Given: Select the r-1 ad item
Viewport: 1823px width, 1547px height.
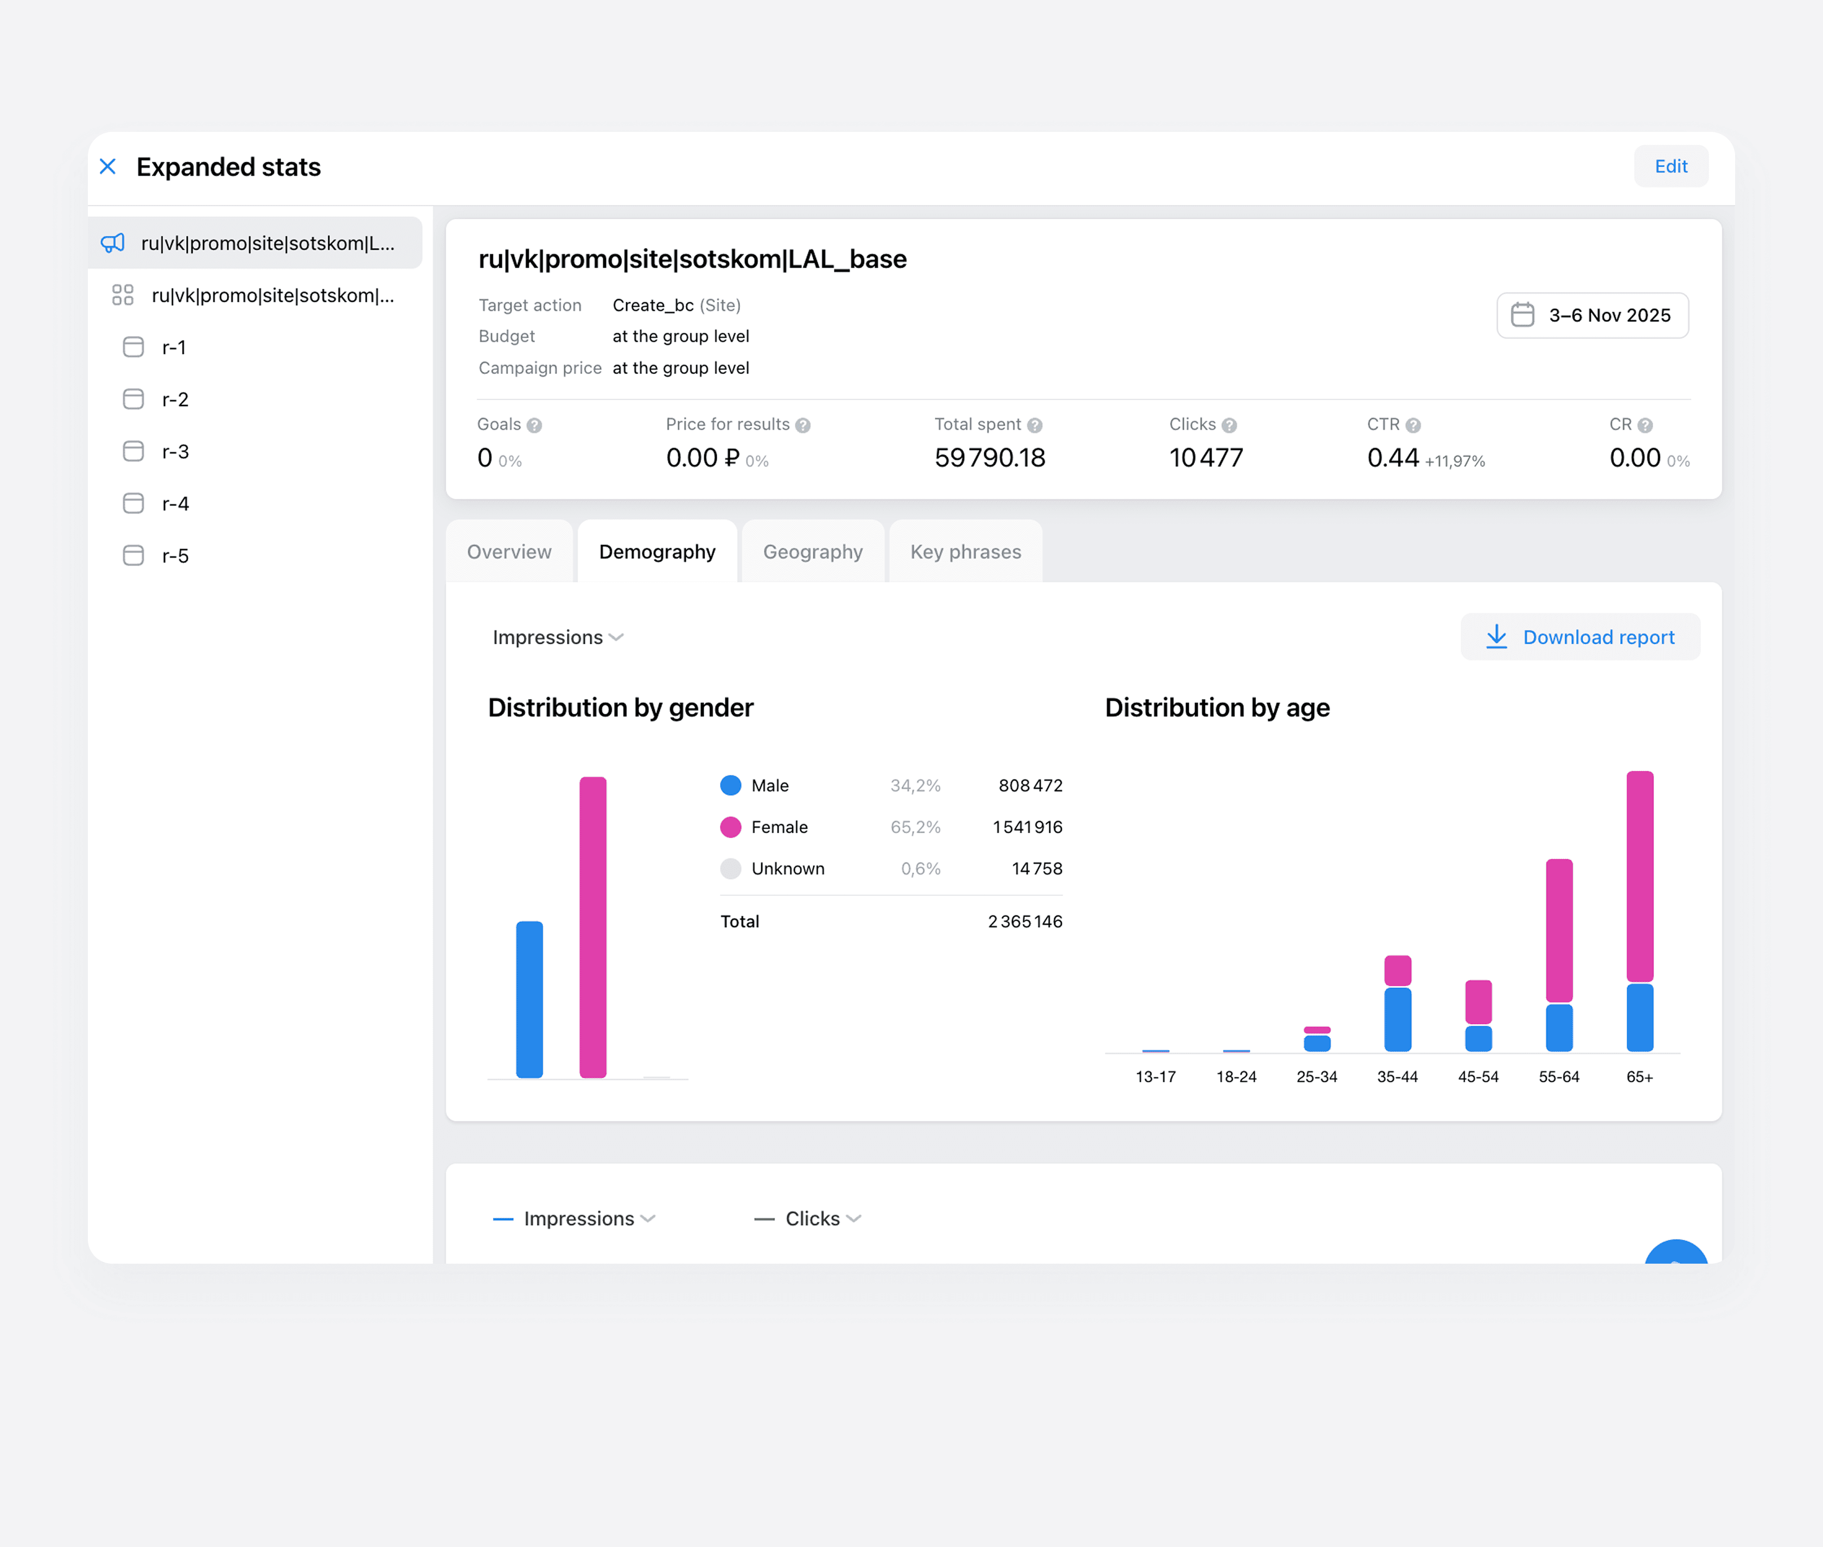Looking at the screenshot, I should point(174,347).
